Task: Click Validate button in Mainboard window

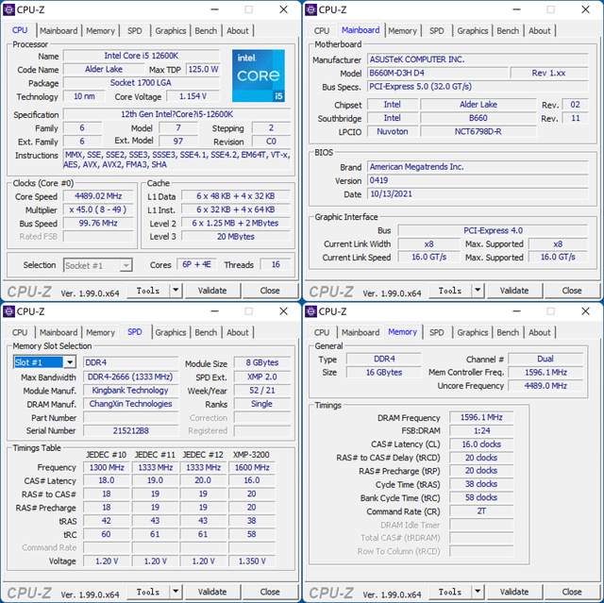Action: click(514, 291)
